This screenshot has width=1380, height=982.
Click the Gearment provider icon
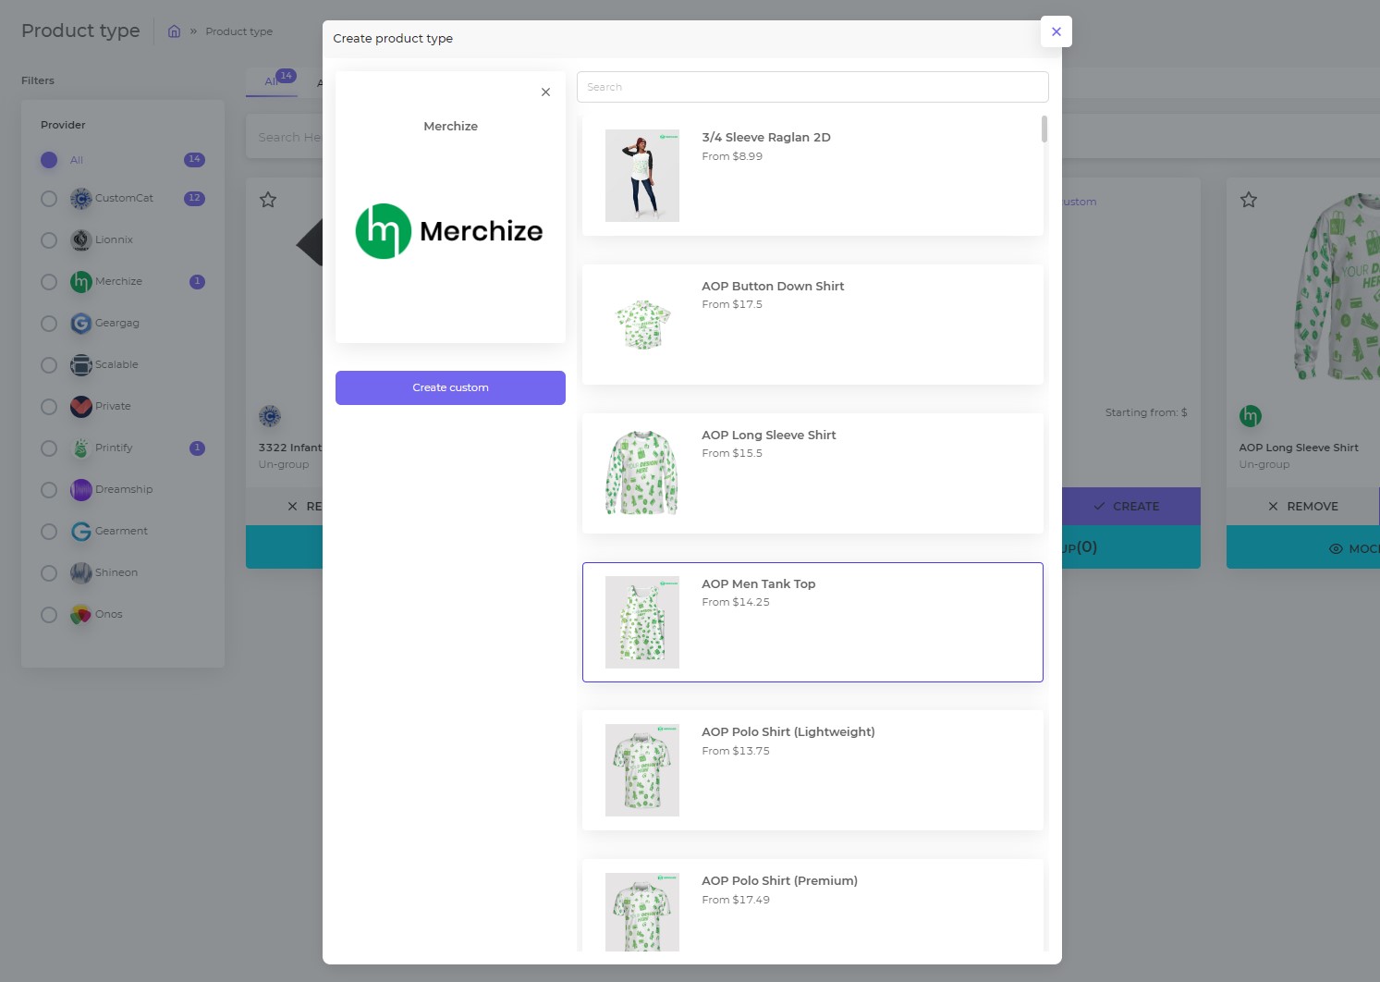pos(81,532)
